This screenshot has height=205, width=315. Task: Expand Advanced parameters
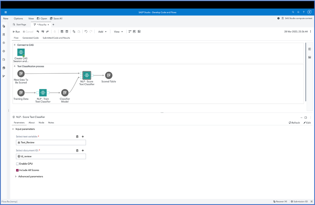pyautogui.click(x=16, y=177)
